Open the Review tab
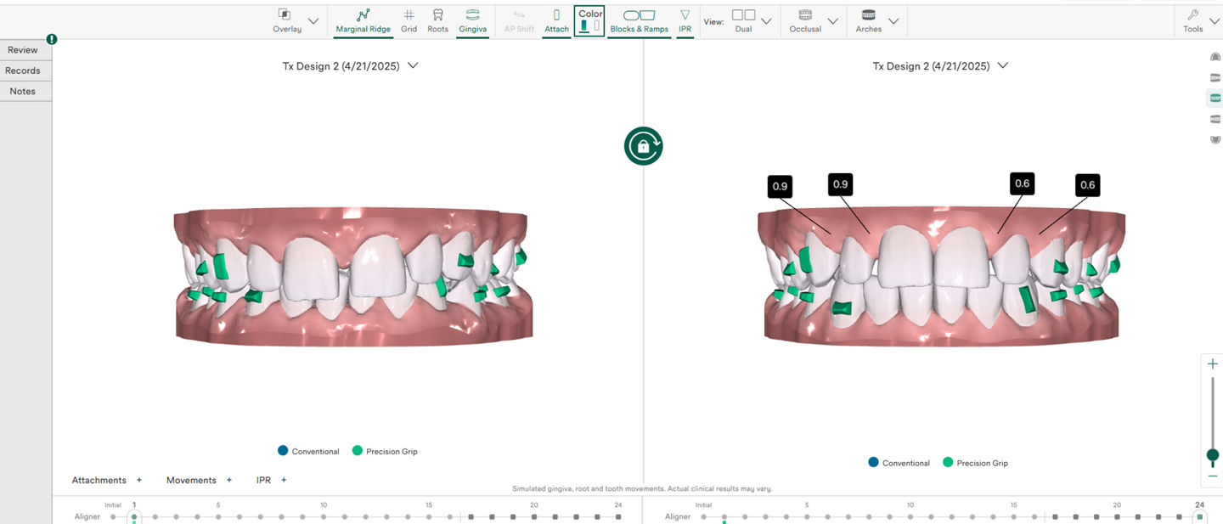This screenshot has height=524, width=1223. coord(23,50)
